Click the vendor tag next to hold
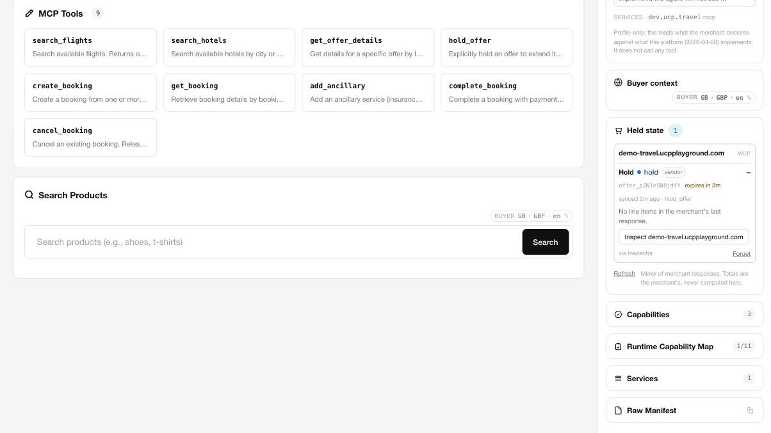The image size is (771, 433). [x=674, y=172]
